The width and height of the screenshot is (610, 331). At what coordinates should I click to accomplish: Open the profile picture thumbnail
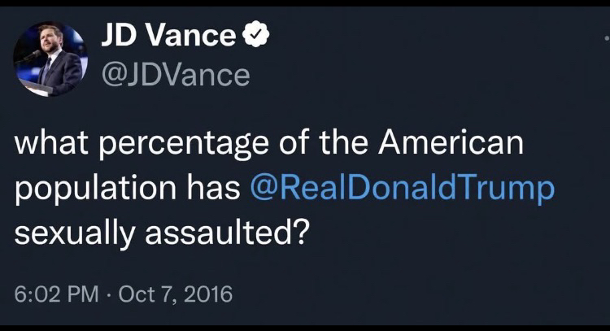(x=50, y=59)
